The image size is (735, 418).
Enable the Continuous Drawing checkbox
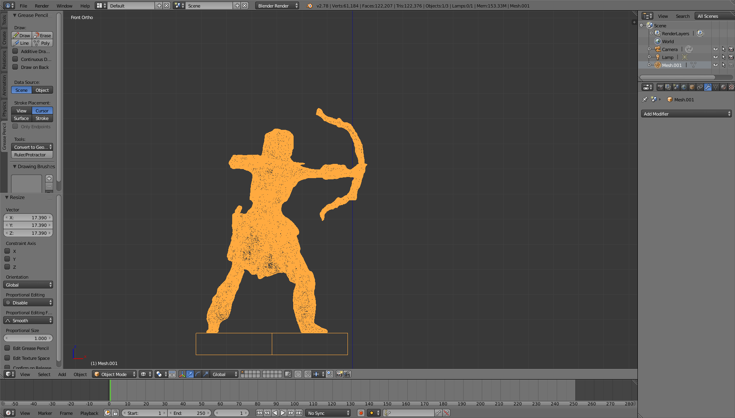[x=15, y=59]
